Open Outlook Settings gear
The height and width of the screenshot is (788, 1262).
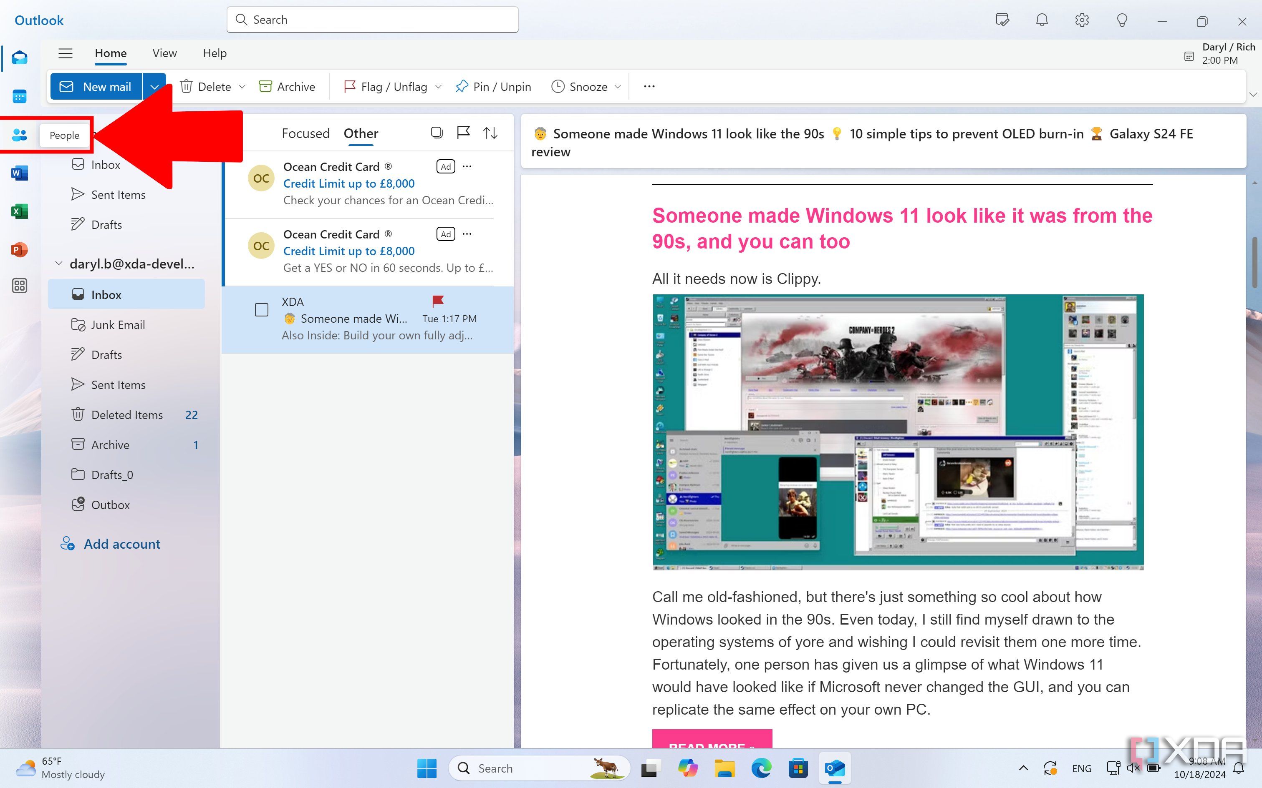[1082, 20]
